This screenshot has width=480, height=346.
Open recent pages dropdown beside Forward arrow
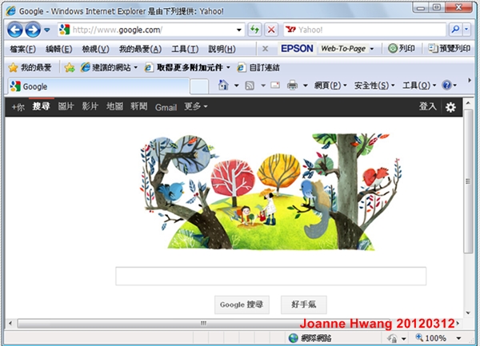pyautogui.click(x=47, y=30)
